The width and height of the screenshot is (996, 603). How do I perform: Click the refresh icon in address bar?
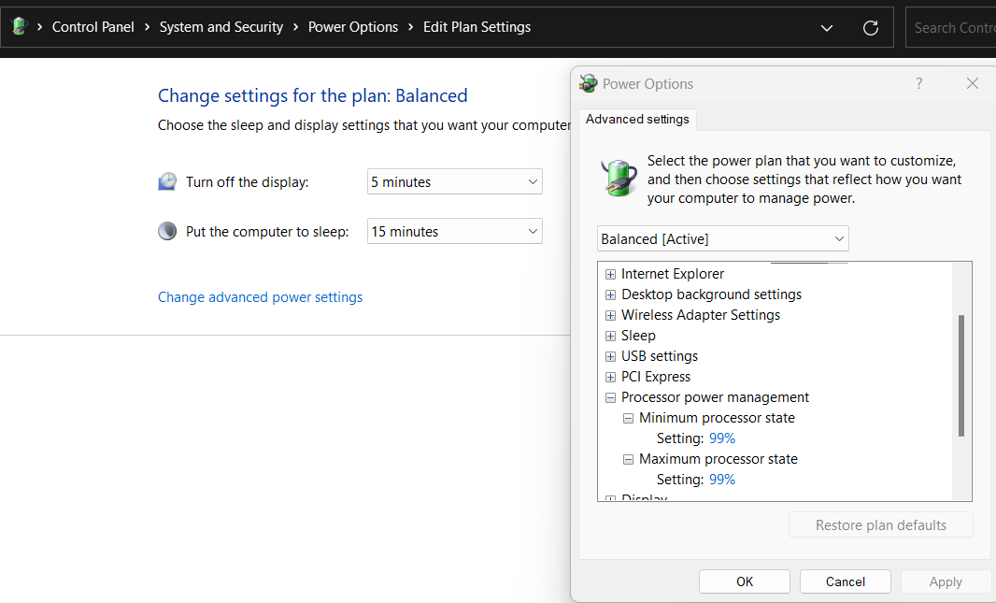[871, 28]
